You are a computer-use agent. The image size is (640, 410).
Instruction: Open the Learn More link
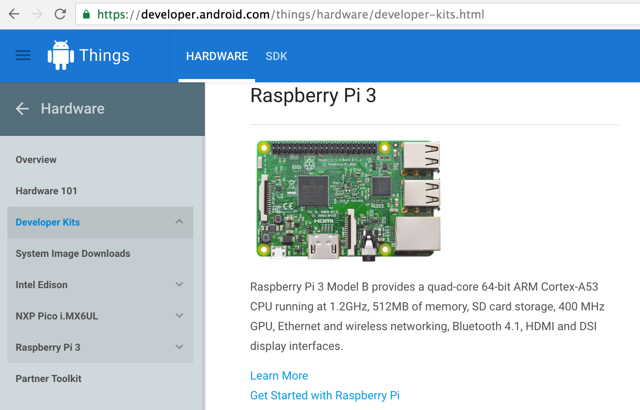coord(279,376)
